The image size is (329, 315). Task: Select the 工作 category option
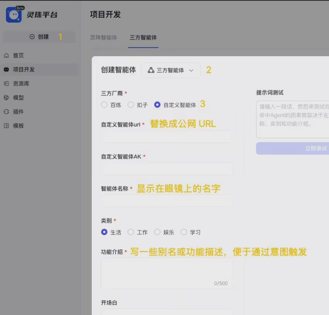131,232
